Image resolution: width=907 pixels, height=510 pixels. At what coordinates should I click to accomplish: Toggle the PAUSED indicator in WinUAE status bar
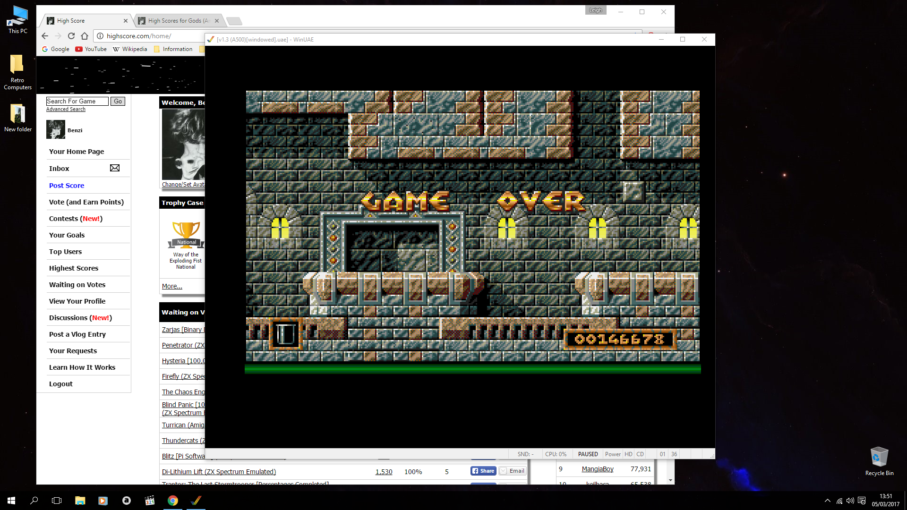click(588, 454)
